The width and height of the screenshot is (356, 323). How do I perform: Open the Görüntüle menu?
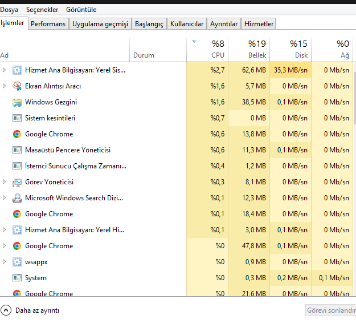coord(81,10)
